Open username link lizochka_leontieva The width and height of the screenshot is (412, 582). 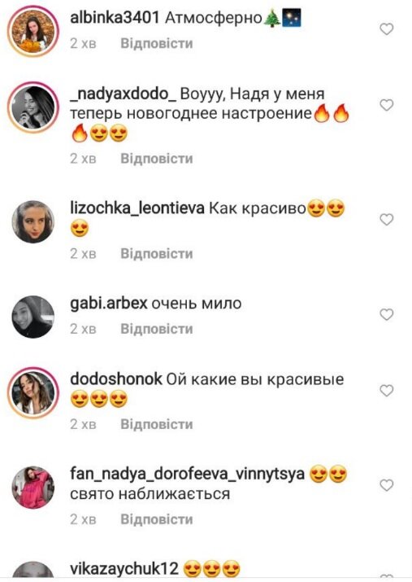click(137, 208)
